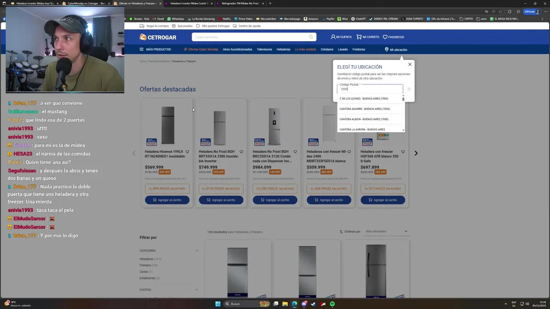Viewport: 550px width, 309px height.
Task: Click Seguí tu compra link
Action: click(x=154, y=26)
